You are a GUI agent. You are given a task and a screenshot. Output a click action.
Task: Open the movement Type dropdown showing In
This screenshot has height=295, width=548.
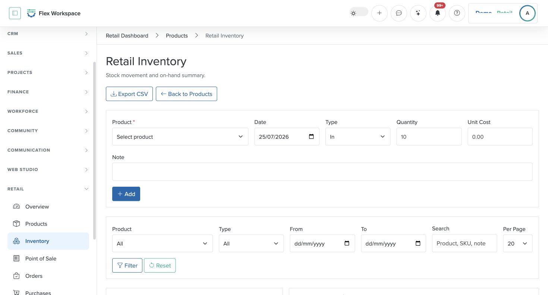358,137
